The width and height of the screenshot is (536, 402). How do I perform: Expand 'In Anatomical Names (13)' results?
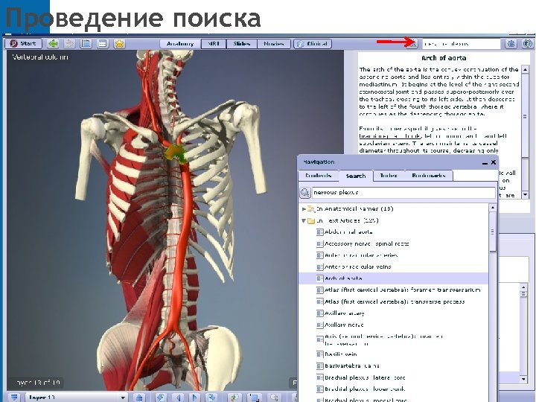tap(304, 209)
